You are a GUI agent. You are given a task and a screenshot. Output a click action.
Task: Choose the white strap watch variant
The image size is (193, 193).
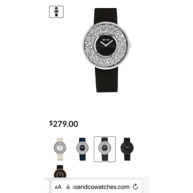coord(60,149)
